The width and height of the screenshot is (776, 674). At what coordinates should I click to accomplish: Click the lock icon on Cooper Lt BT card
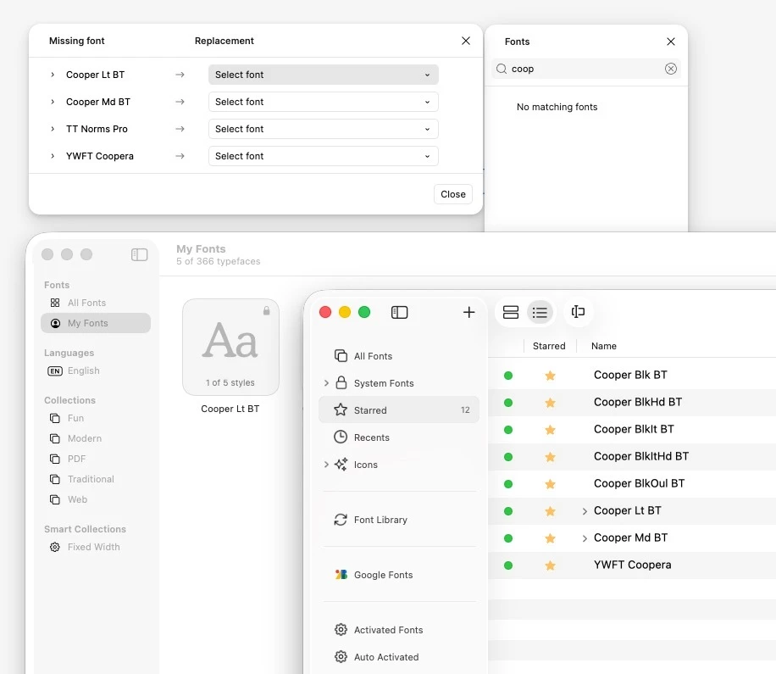266,310
